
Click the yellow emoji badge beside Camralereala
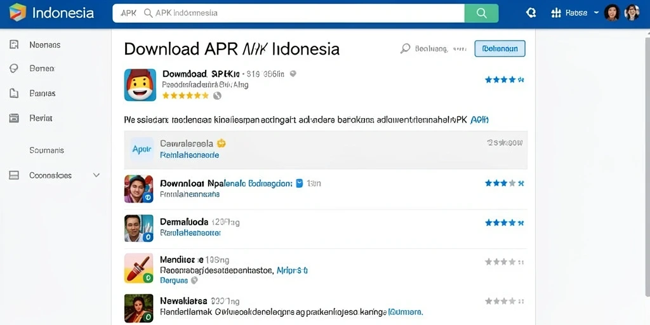click(222, 143)
